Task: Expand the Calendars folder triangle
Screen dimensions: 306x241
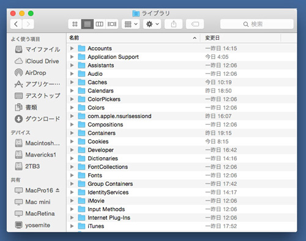Action: click(x=72, y=91)
